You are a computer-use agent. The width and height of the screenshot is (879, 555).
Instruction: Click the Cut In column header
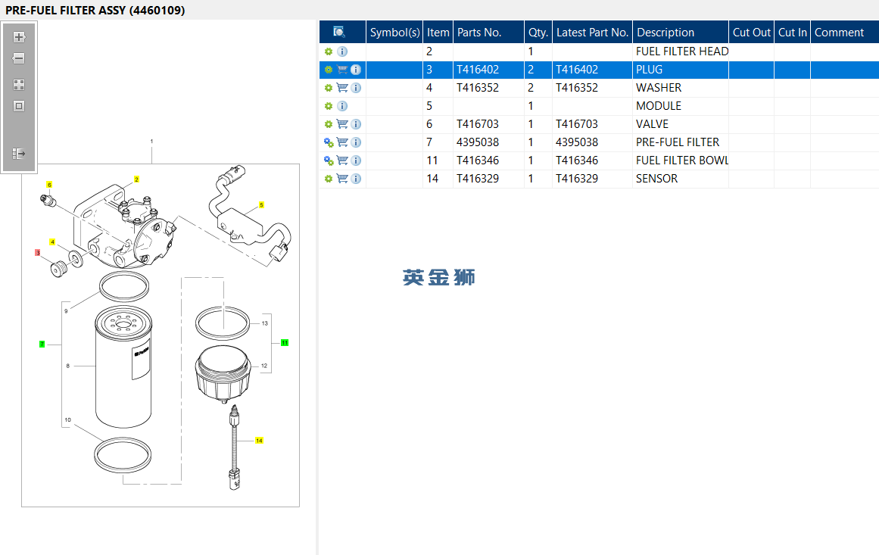coord(792,32)
